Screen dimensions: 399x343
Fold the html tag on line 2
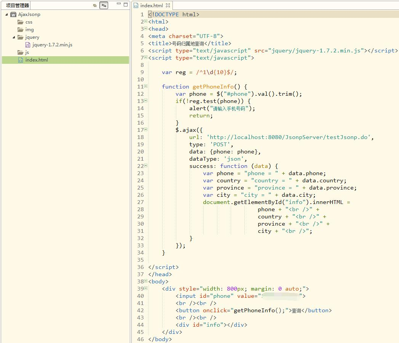point(145,21)
